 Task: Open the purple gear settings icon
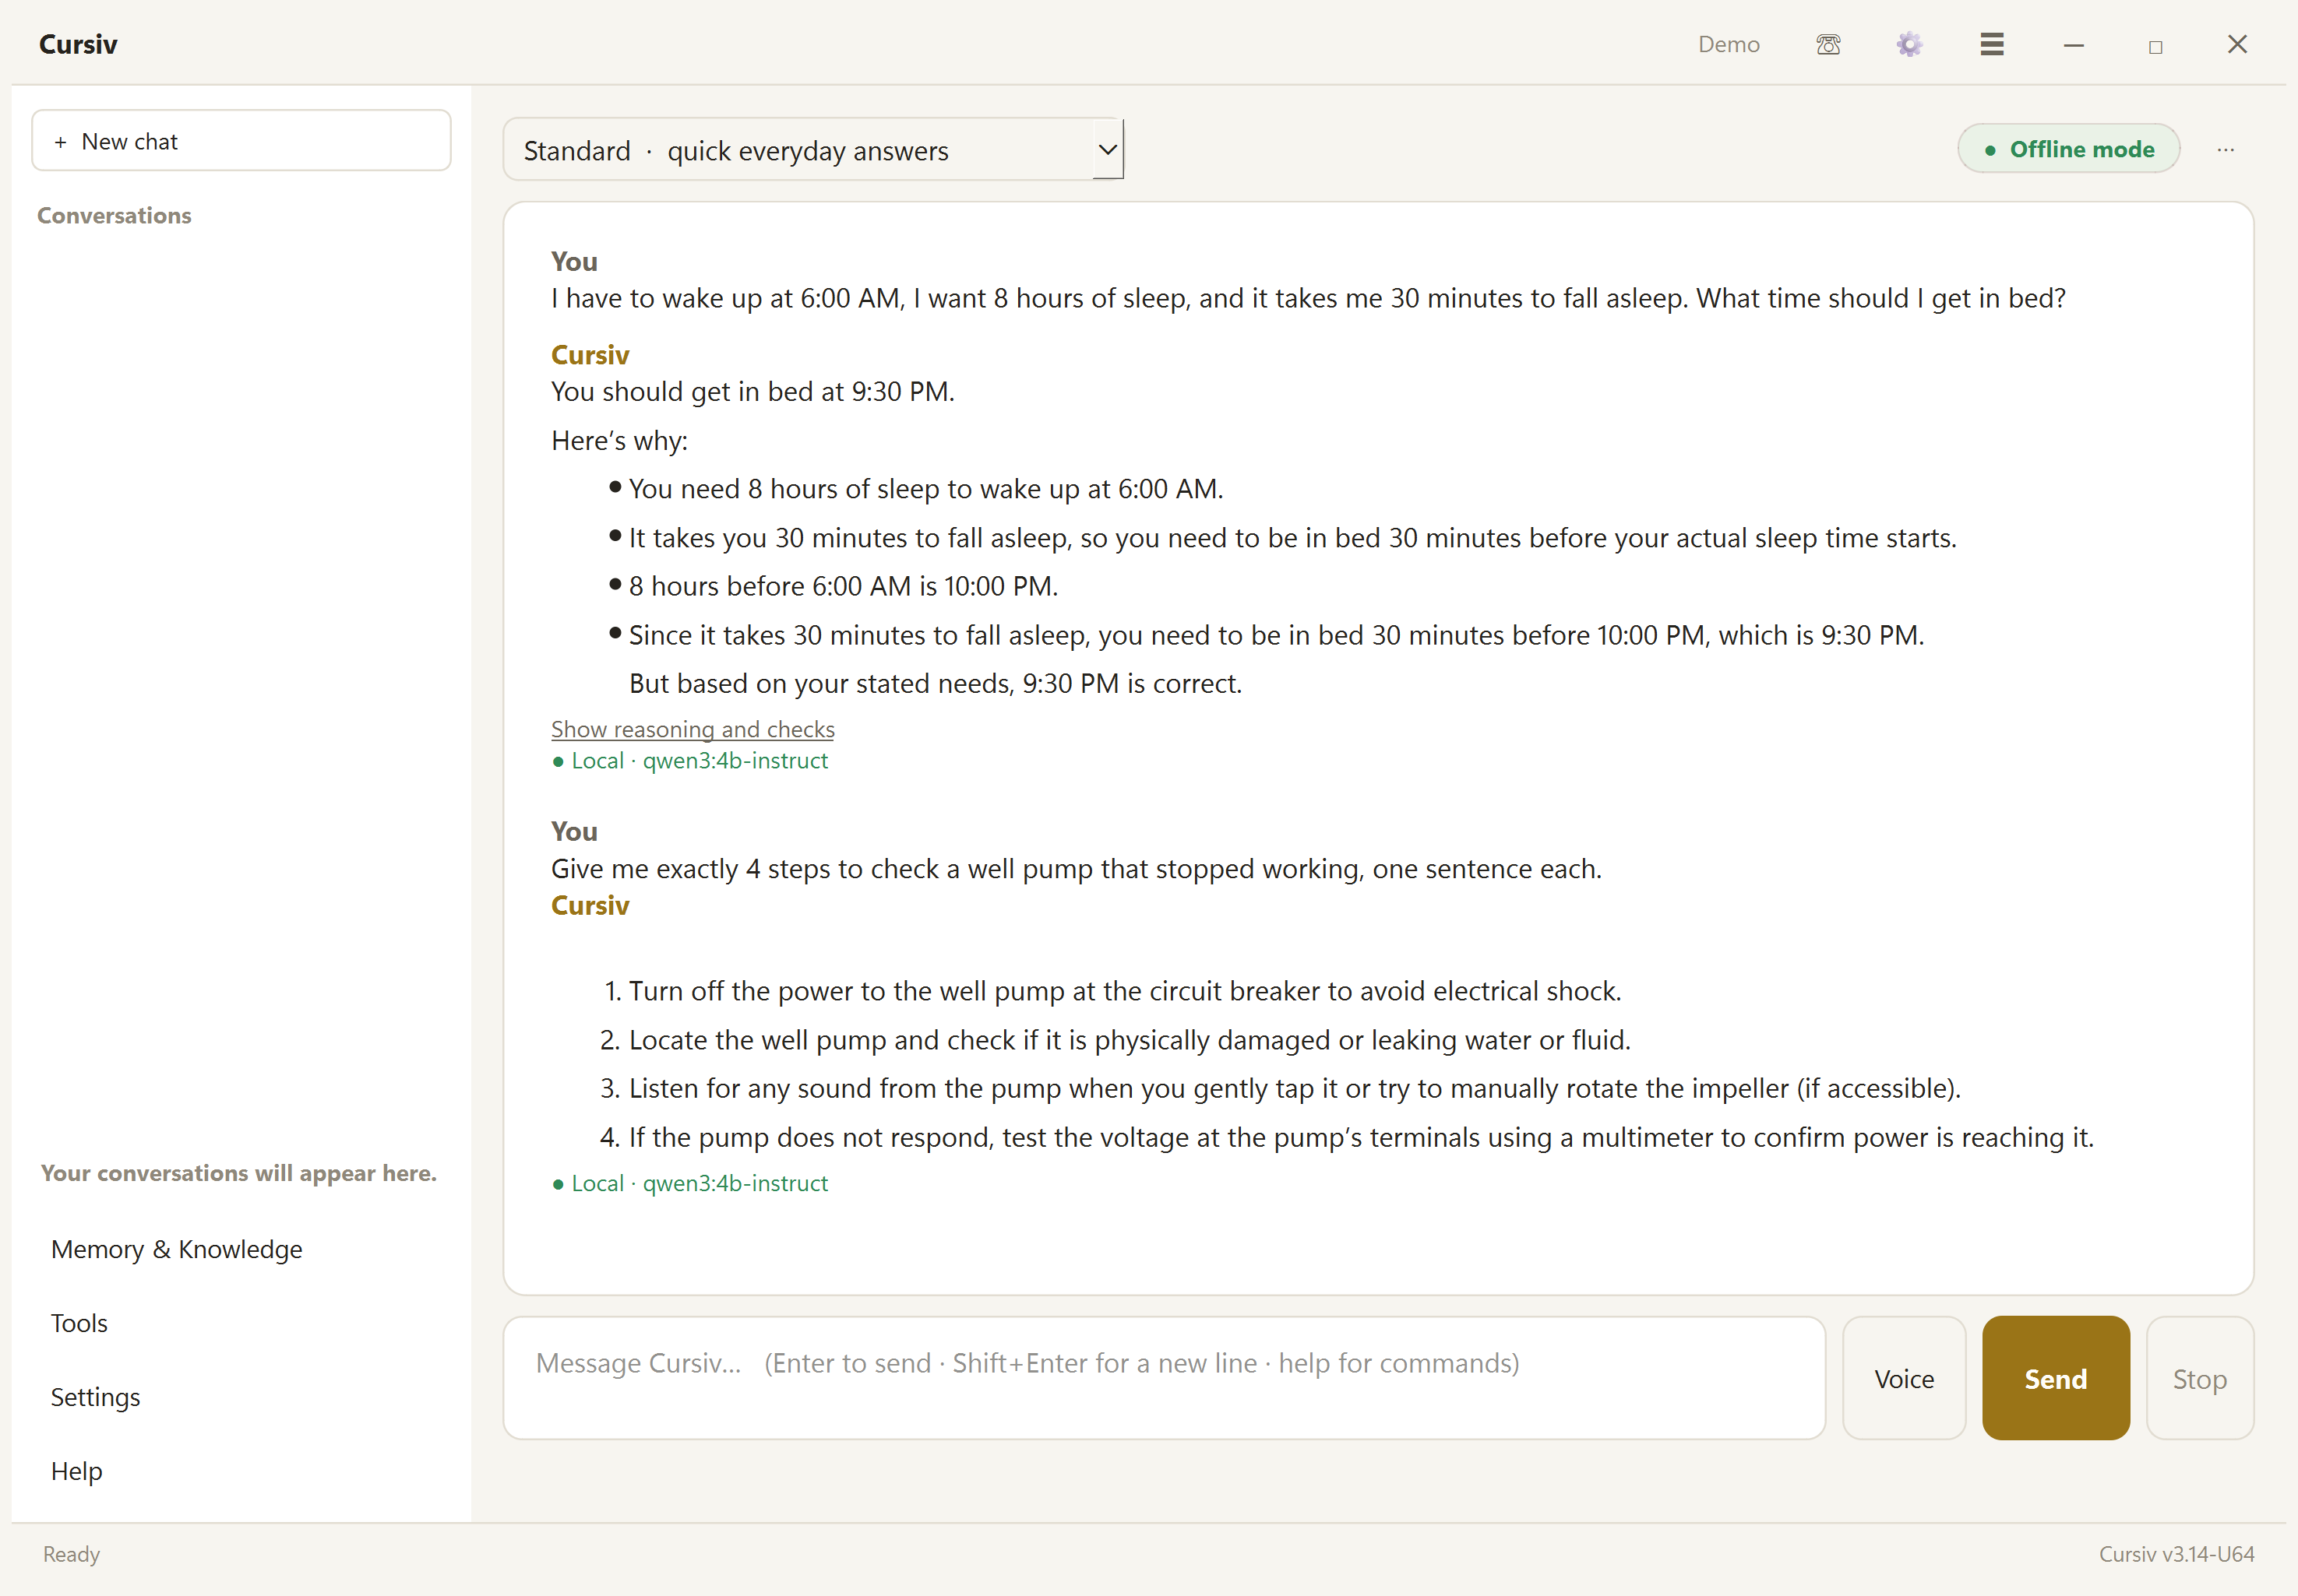(x=1909, y=44)
